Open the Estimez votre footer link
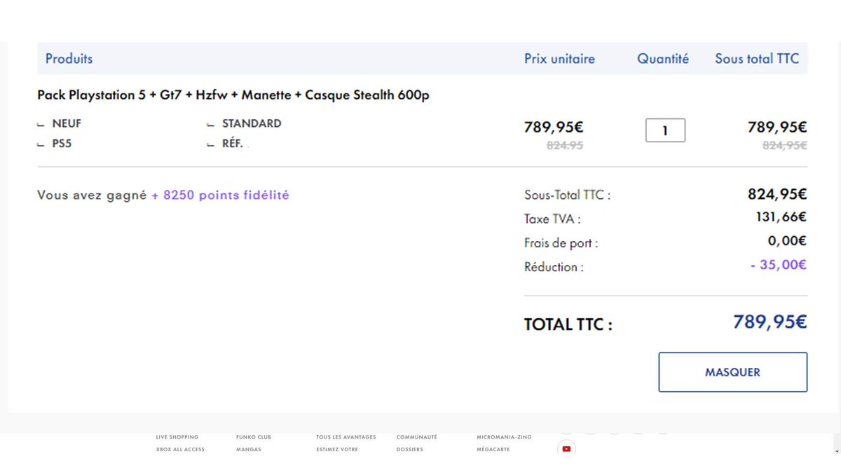 pos(338,449)
